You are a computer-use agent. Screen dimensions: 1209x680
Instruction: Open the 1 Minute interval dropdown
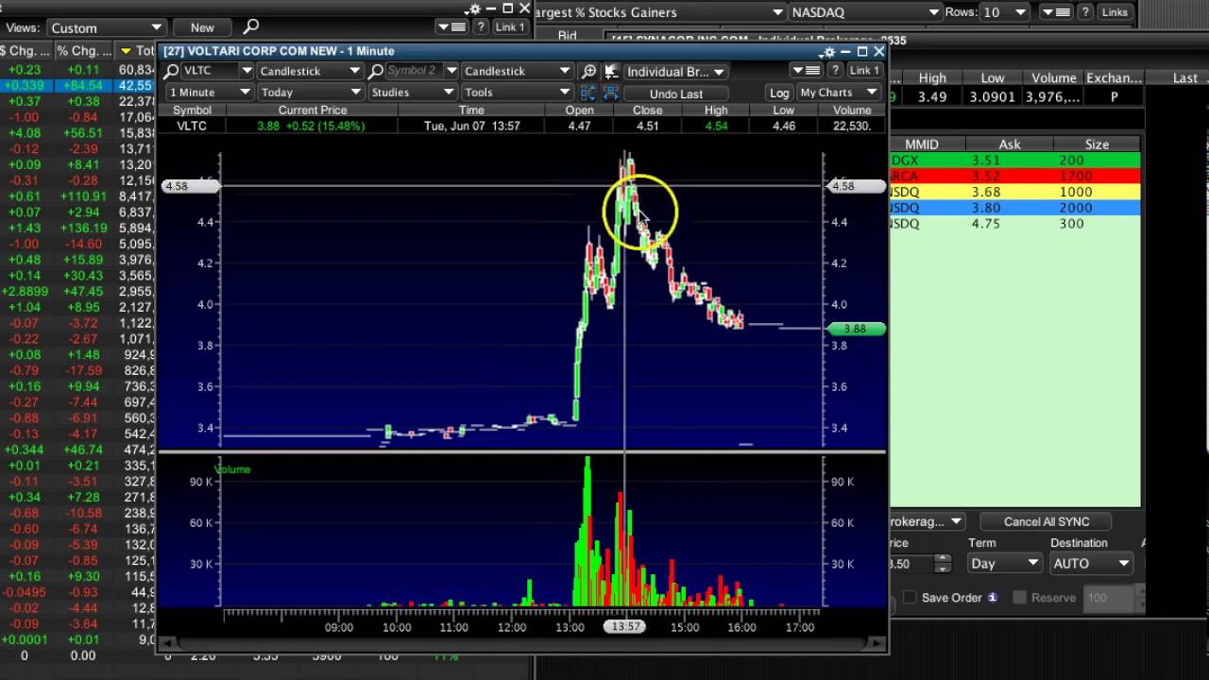click(x=209, y=93)
